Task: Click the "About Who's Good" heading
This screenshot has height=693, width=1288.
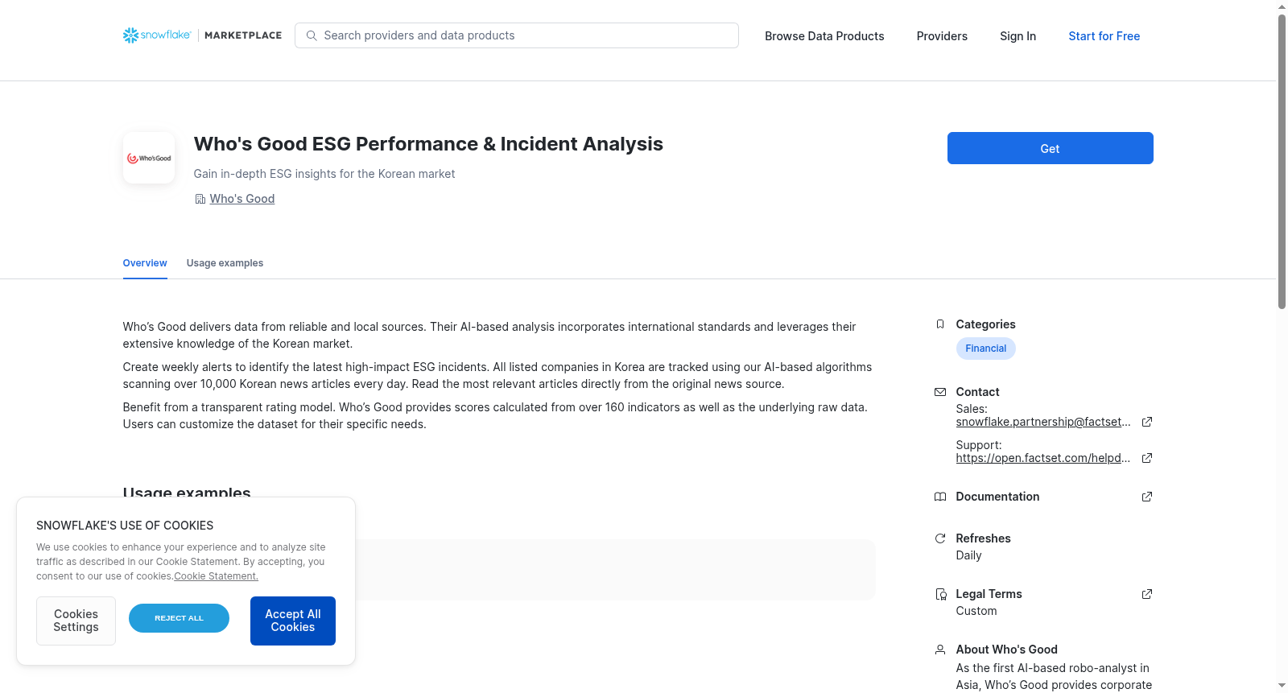Action: (1006, 650)
